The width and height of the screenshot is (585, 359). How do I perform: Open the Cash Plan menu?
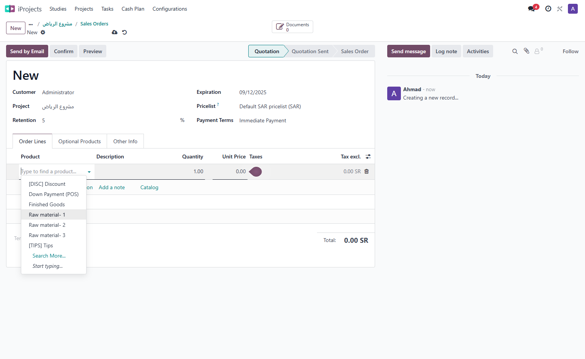[133, 9]
